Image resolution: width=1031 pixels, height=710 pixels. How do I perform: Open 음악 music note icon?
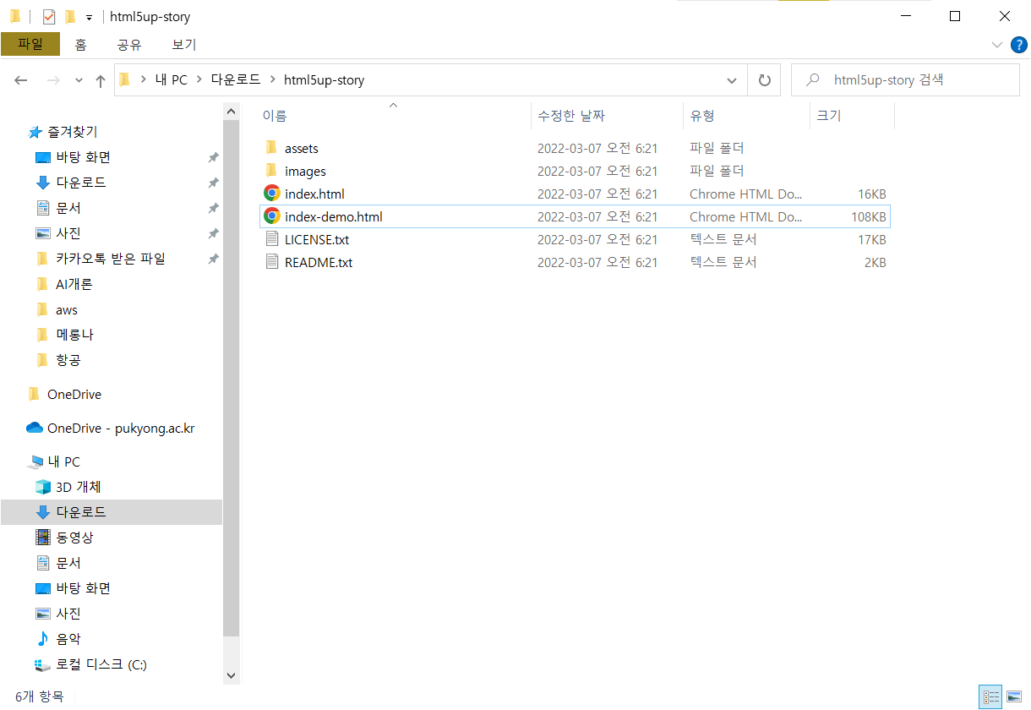[x=43, y=639]
